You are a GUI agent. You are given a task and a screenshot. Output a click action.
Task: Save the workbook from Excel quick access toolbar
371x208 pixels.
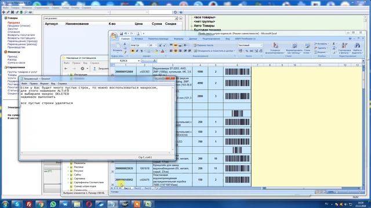click(121, 34)
